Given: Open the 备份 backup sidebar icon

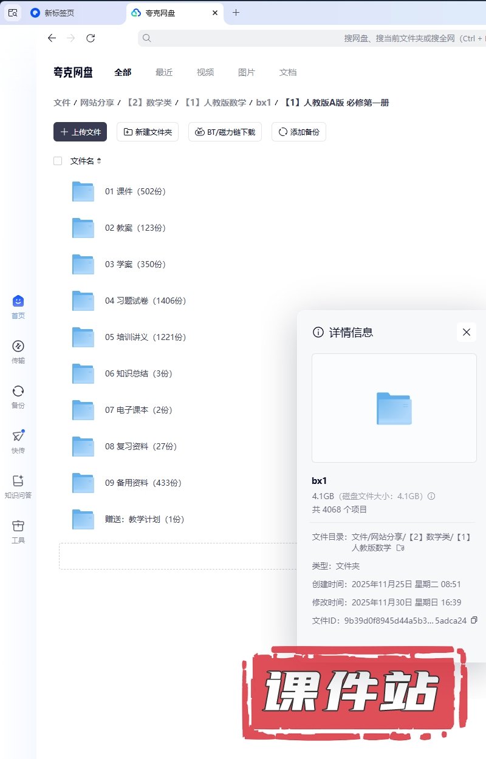Looking at the screenshot, I should pos(18,392).
